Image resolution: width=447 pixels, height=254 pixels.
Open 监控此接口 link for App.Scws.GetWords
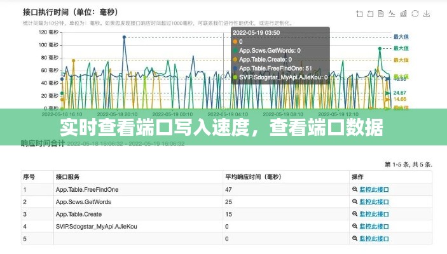point(373,201)
